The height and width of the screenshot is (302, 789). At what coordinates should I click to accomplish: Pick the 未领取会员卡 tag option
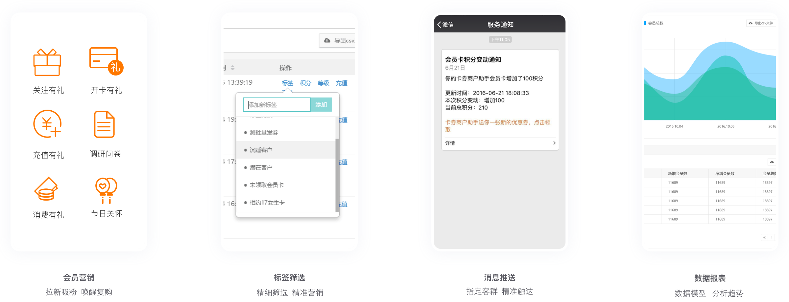pyautogui.click(x=266, y=185)
